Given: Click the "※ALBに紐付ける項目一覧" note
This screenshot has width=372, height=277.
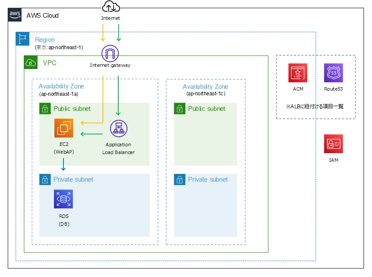Looking at the screenshot, I should click(x=315, y=106).
